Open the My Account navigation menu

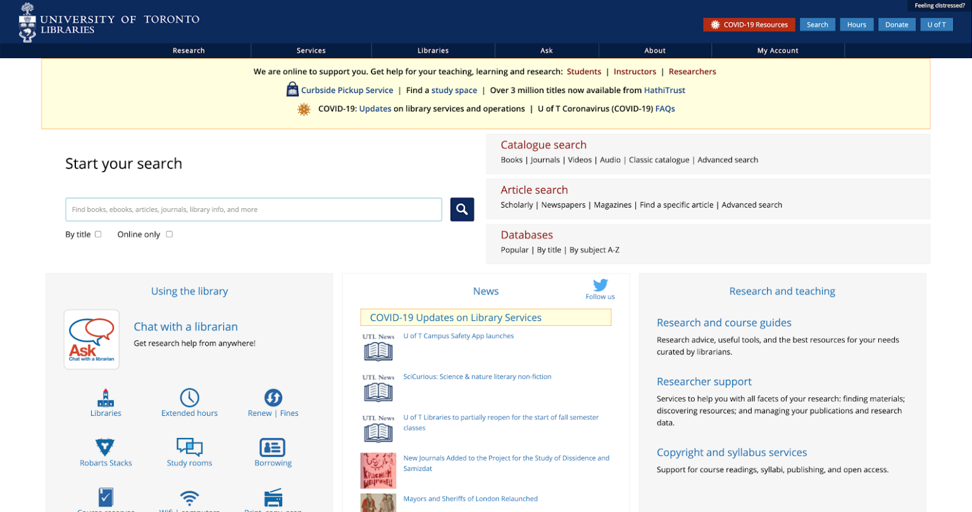778,51
